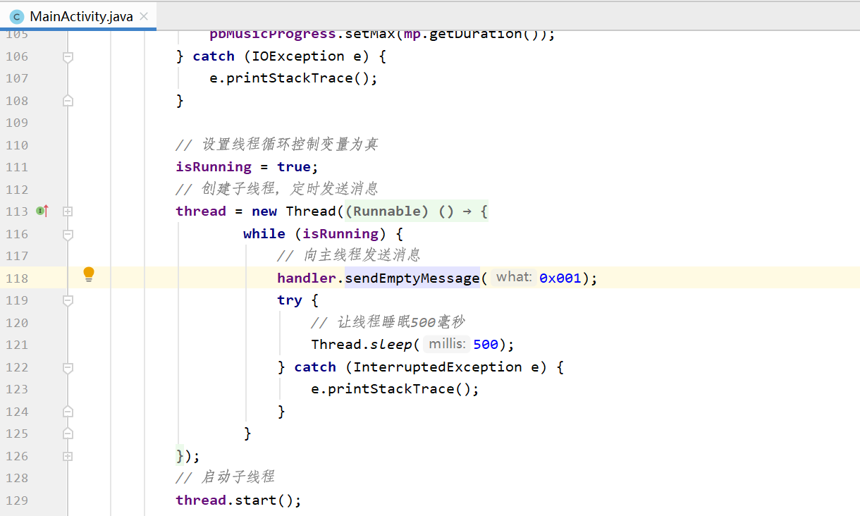Click line number 121 in the gutter
860x516 pixels.
click(x=17, y=345)
